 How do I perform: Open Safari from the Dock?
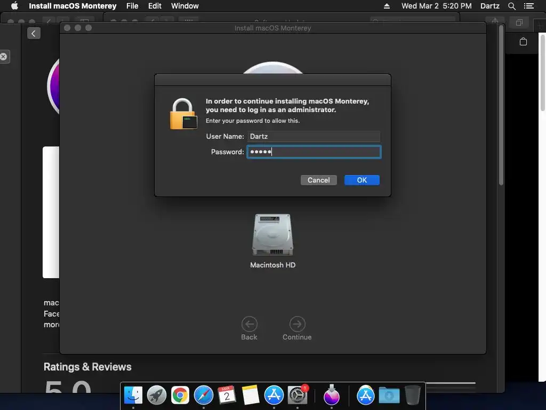tap(204, 396)
